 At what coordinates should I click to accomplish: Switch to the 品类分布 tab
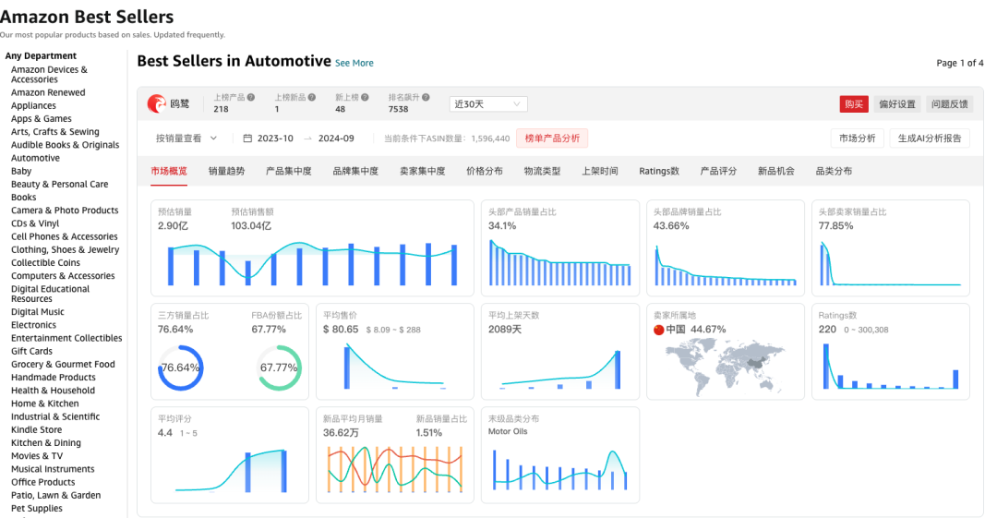click(x=835, y=171)
